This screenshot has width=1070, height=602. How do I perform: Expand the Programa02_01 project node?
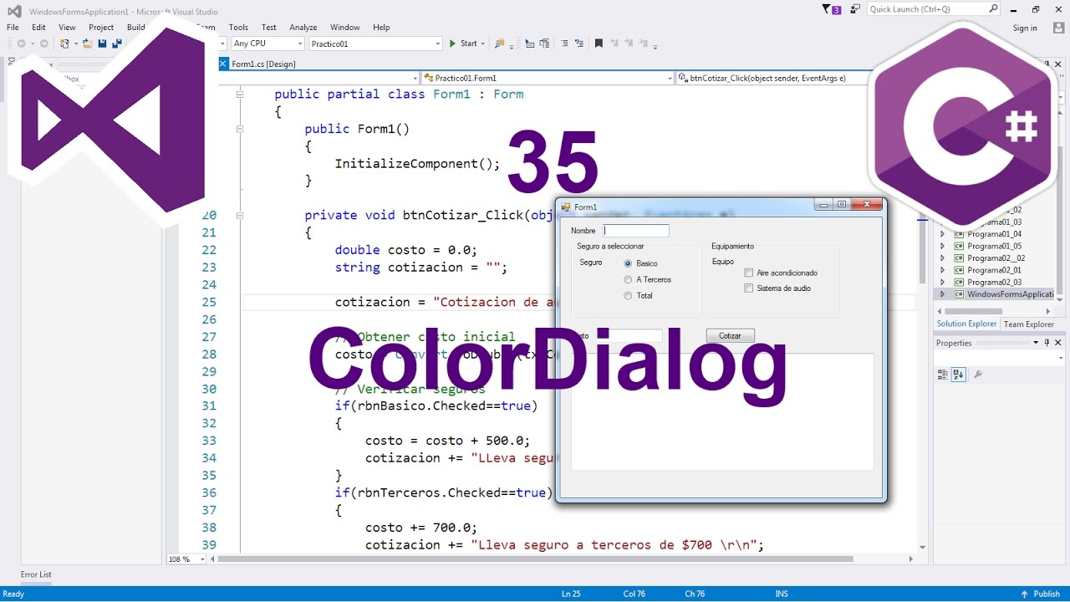[x=943, y=270]
